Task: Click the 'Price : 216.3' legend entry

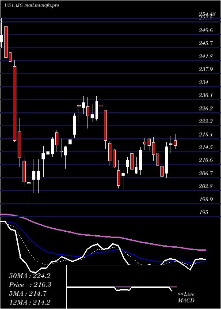Action: tap(30, 285)
